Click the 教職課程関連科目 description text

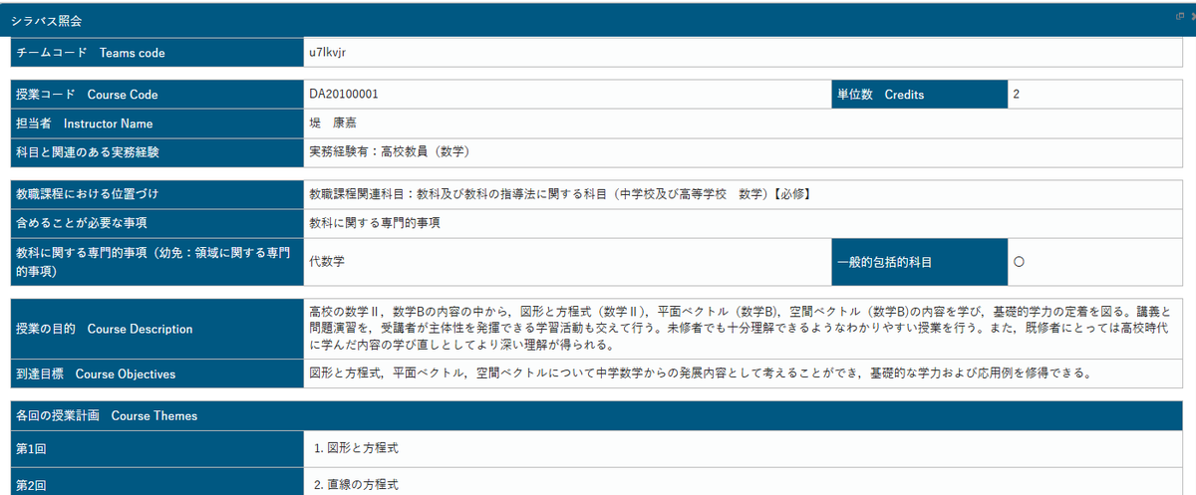(559, 193)
